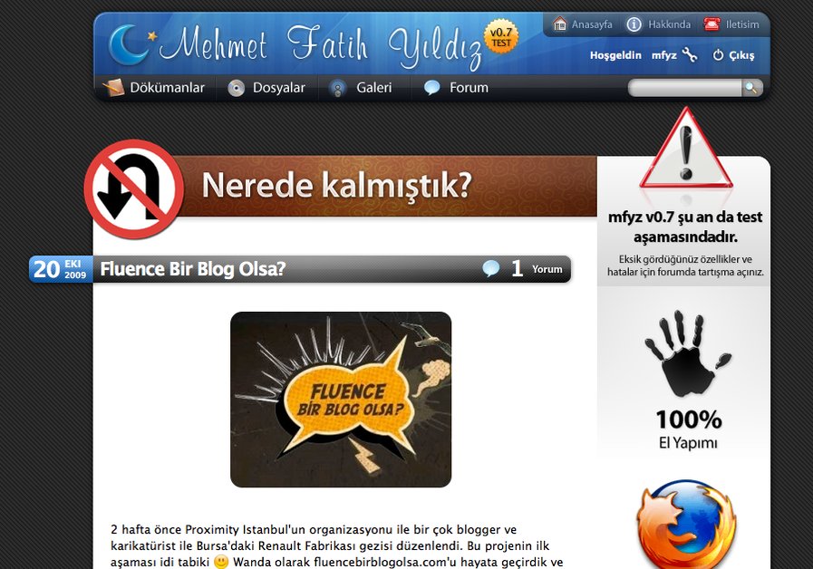813x569 pixels.
Task: Click the red telephone Iletisim icon
Action: pyautogui.click(x=712, y=24)
